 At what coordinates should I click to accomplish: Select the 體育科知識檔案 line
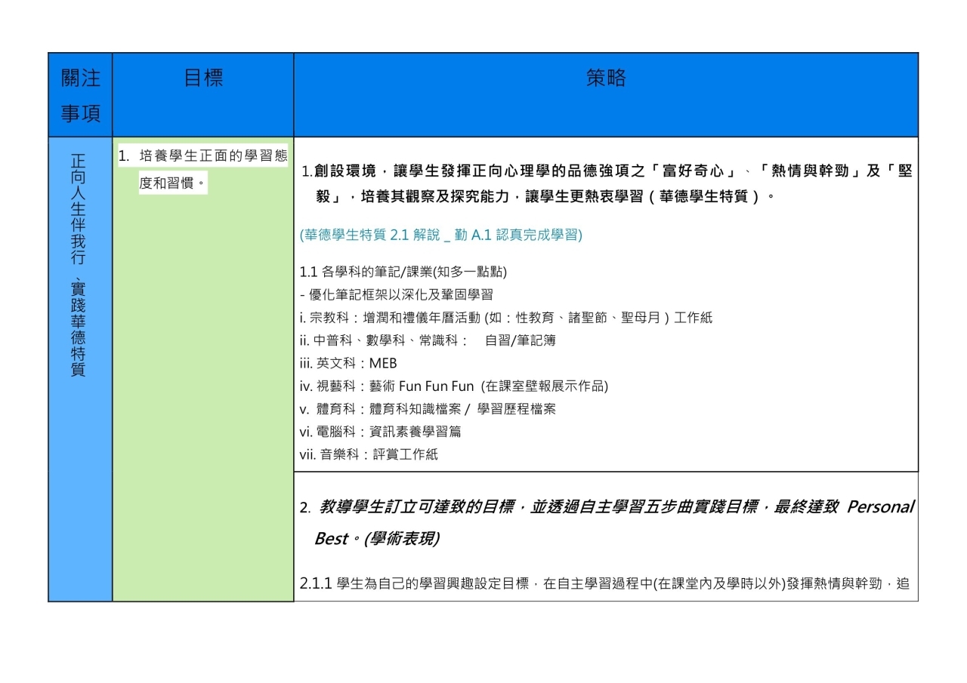point(428,409)
